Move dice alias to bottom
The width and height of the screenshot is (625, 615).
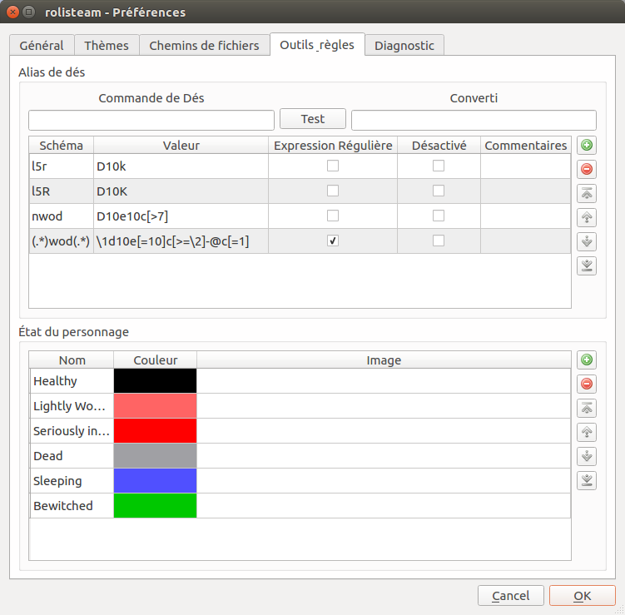(x=587, y=266)
